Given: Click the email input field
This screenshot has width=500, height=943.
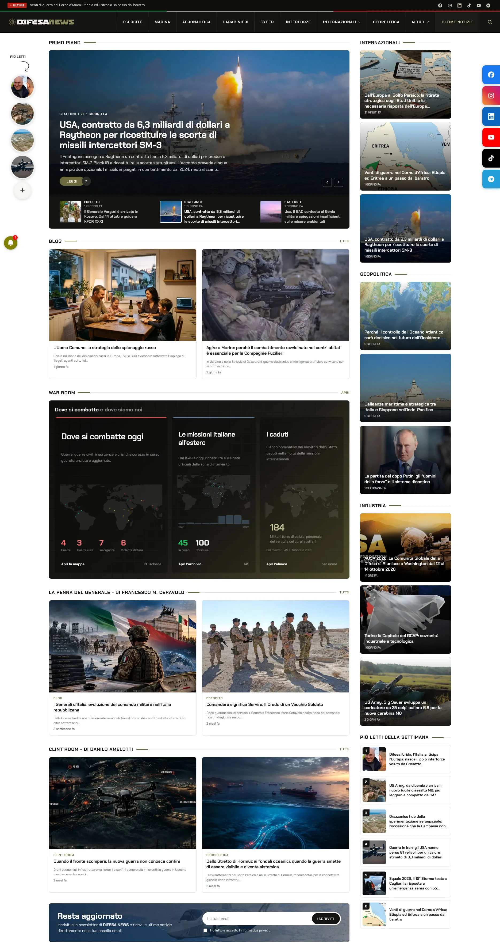Looking at the screenshot, I should coord(257,918).
